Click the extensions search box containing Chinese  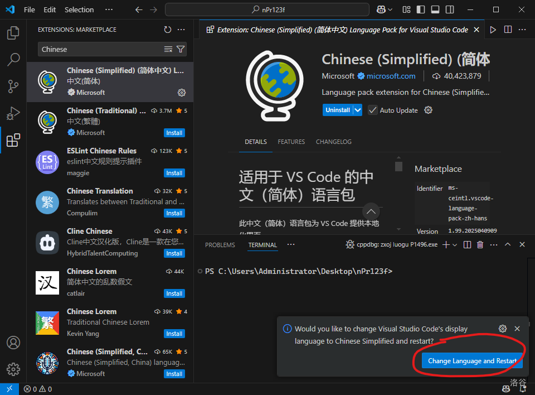(100, 49)
